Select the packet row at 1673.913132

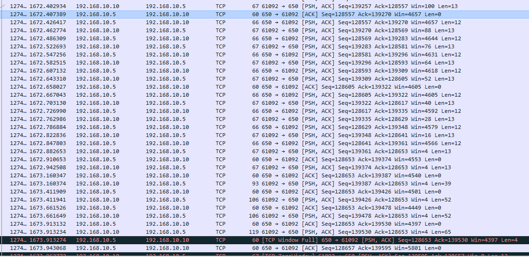[x=265, y=224]
